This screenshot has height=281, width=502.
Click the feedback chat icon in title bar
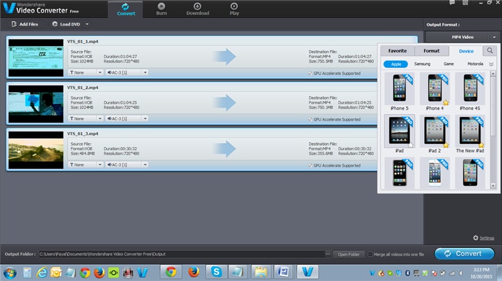[452, 3]
